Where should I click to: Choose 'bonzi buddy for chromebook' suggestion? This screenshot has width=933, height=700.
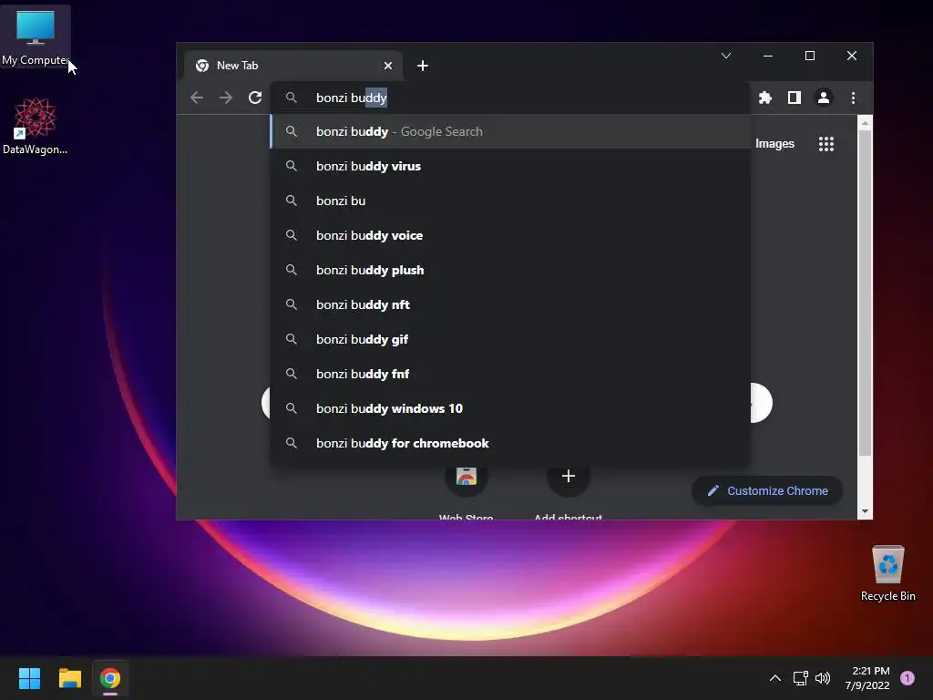click(x=510, y=443)
